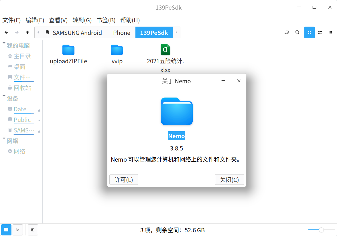337x236 pixels.
Task: Switch to compact view
Action: coord(330,32)
